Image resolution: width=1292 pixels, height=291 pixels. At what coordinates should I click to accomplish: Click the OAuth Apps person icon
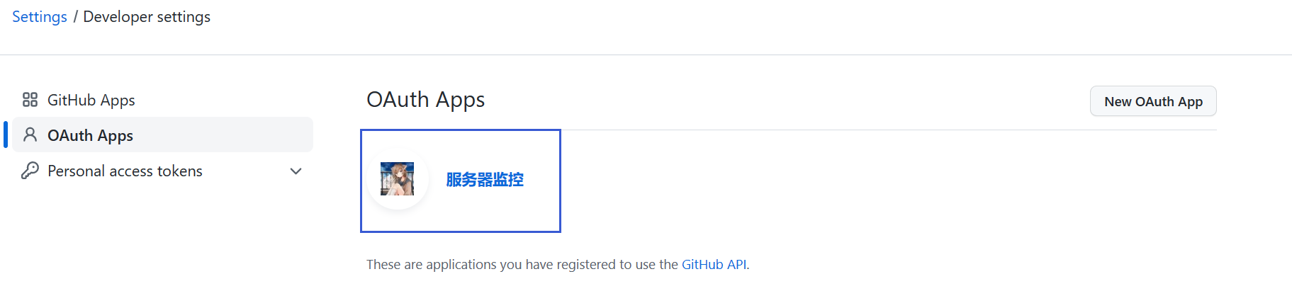click(30, 135)
